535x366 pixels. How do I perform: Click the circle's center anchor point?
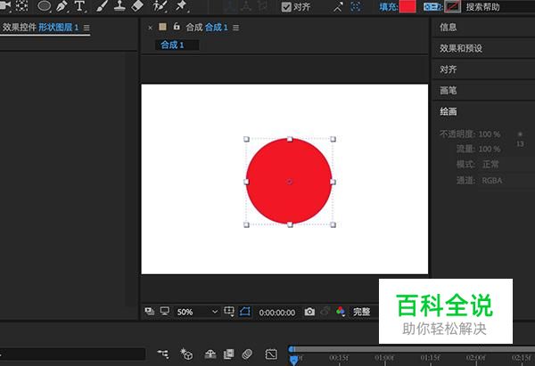(x=289, y=182)
